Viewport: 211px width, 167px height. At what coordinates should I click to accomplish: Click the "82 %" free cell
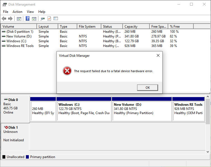coord(173,36)
